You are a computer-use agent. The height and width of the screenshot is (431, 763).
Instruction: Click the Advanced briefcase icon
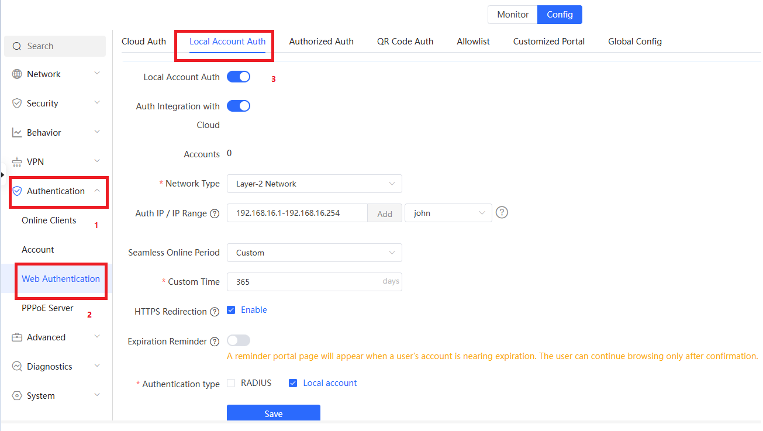tap(17, 337)
